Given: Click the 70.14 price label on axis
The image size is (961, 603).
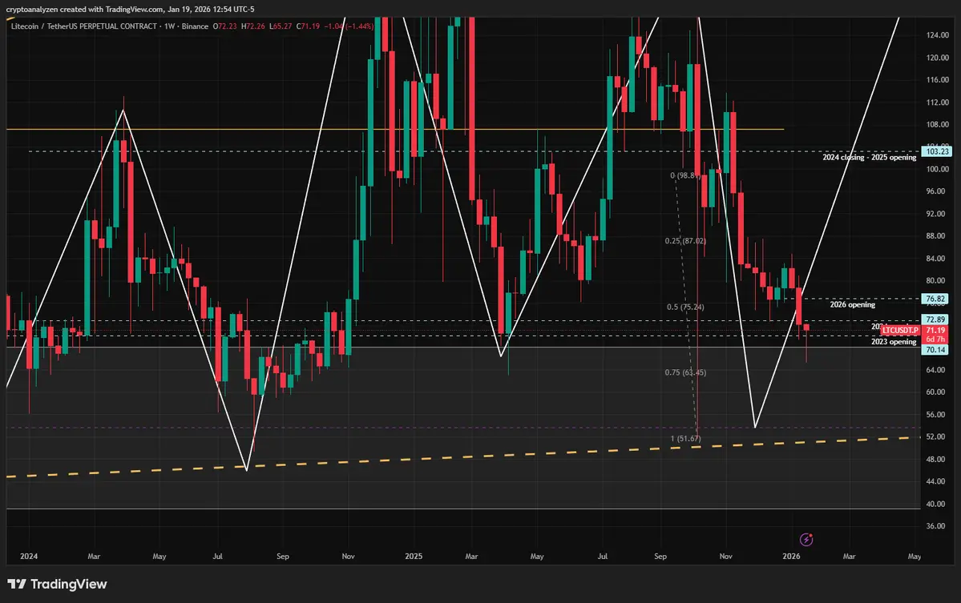Looking at the screenshot, I should (x=935, y=350).
